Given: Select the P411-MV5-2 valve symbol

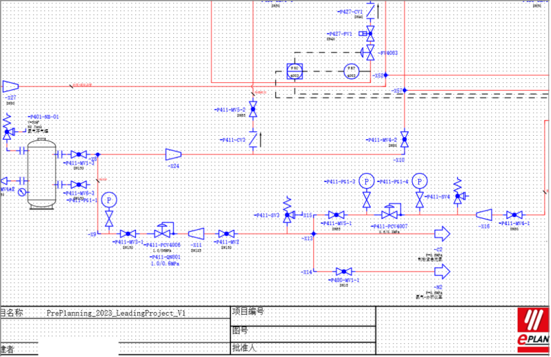Looking at the screenshot, I should point(253,109).
